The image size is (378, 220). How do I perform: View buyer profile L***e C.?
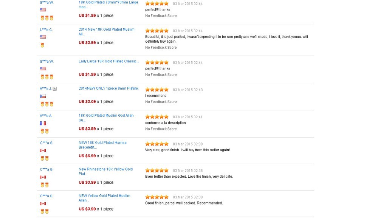tap(46, 29)
